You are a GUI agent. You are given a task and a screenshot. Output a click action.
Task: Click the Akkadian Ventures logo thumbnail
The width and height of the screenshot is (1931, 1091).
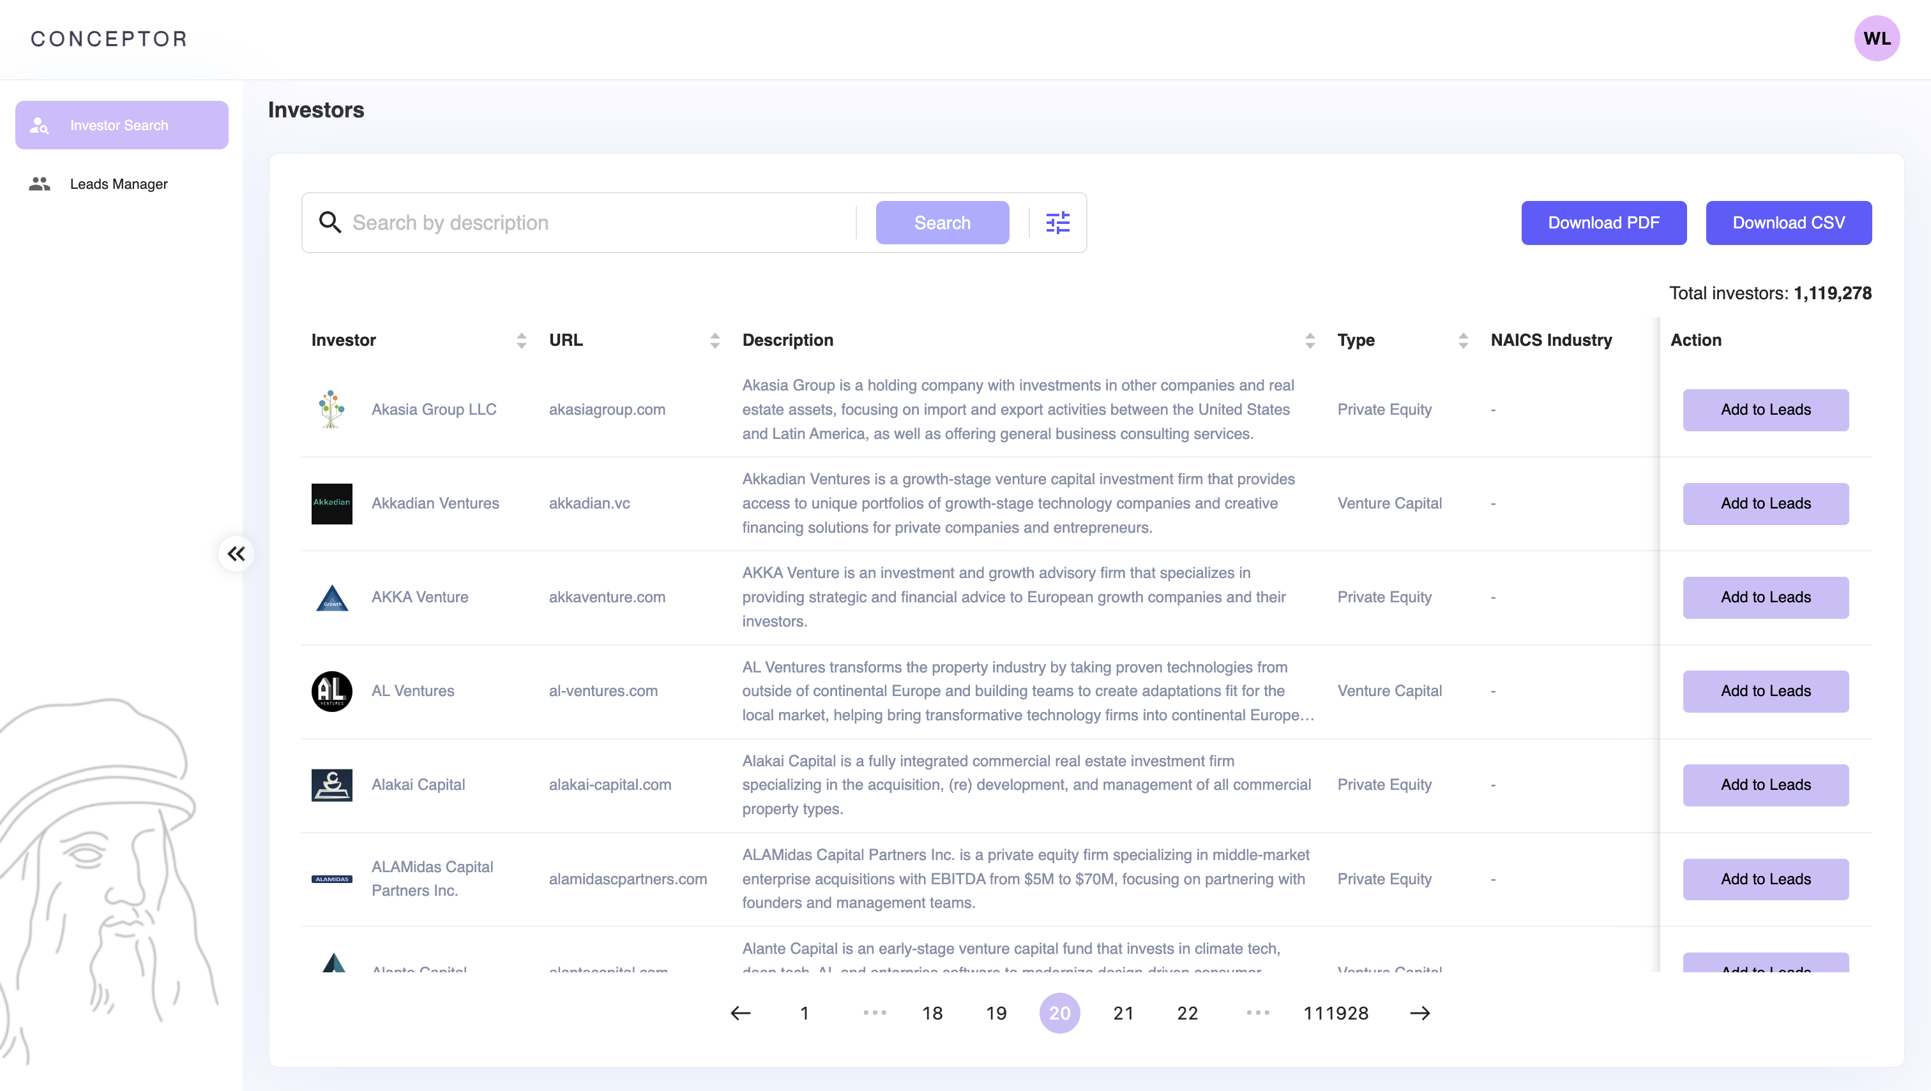(331, 503)
